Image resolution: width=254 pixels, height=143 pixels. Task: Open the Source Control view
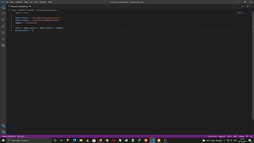(3, 20)
